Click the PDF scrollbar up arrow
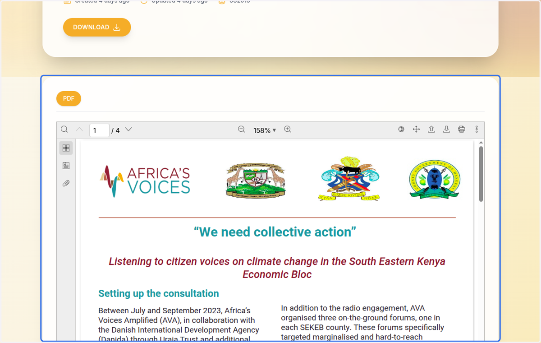 [481, 143]
